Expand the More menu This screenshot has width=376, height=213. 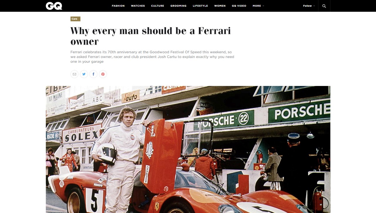(258, 6)
